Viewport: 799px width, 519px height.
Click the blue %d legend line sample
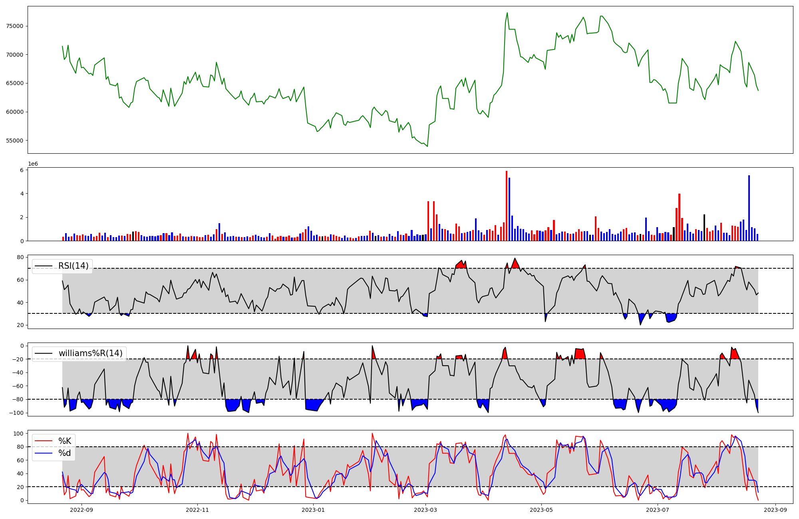pyautogui.click(x=44, y=453)
